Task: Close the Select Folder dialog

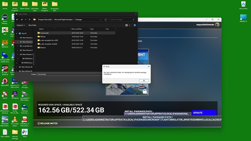Action: pyautogui.click(x=136, y=14)
